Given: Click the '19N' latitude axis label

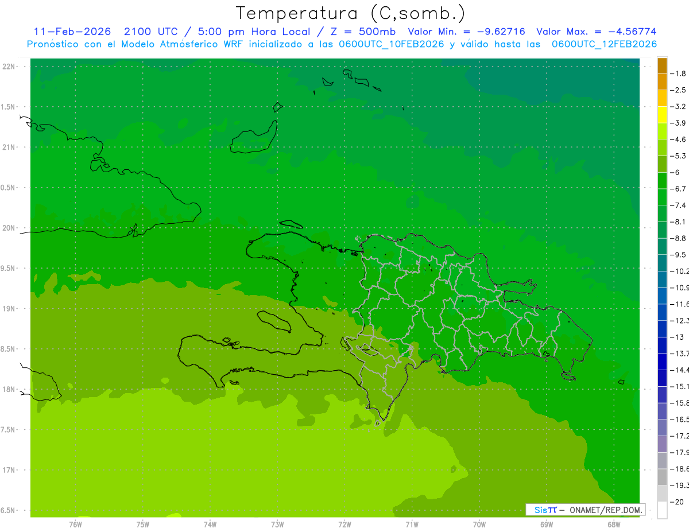Looking at the screenshot, I should tap(9, 309).
